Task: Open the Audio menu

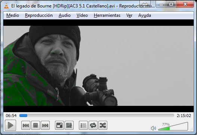Action: 65,15
